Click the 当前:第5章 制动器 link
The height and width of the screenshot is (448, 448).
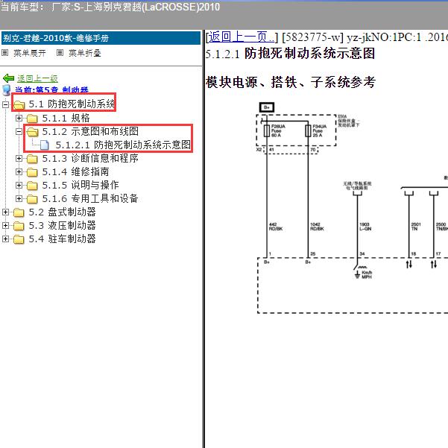(x=51, y=90)
